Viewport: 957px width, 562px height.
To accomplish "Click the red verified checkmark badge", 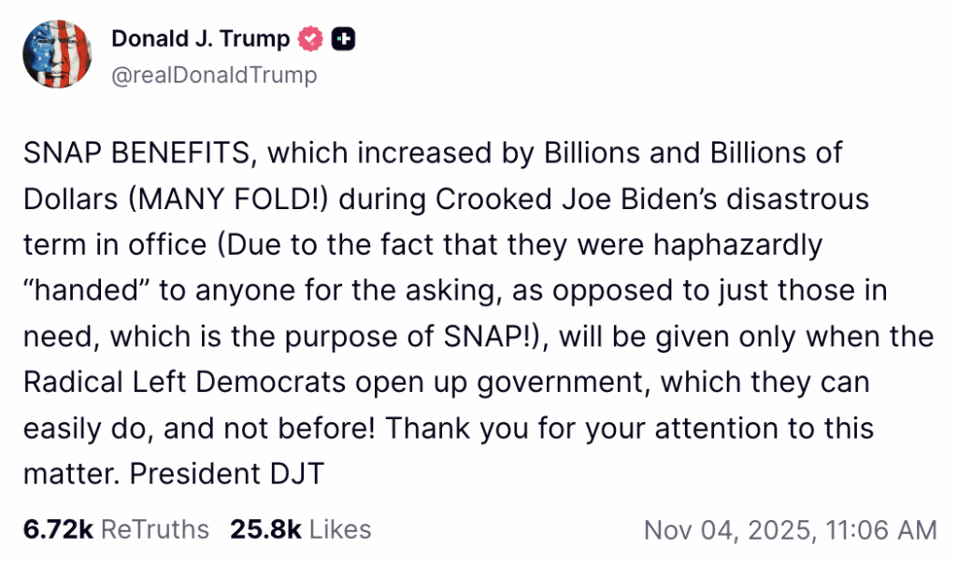I will point(310,39).
